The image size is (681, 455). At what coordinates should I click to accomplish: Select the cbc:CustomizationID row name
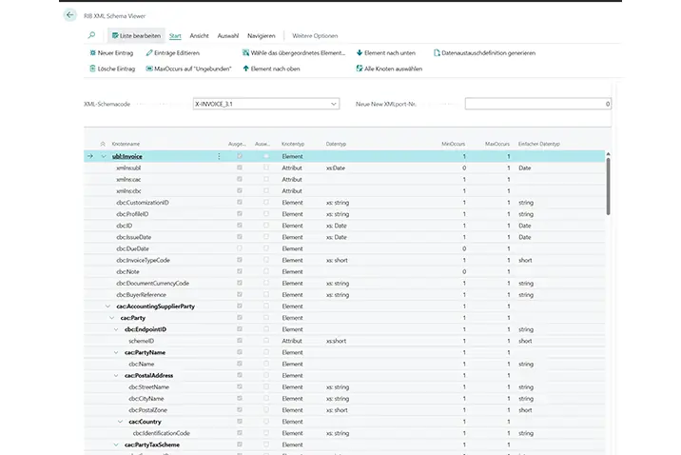pyautogui.click(x=143, y=202)
